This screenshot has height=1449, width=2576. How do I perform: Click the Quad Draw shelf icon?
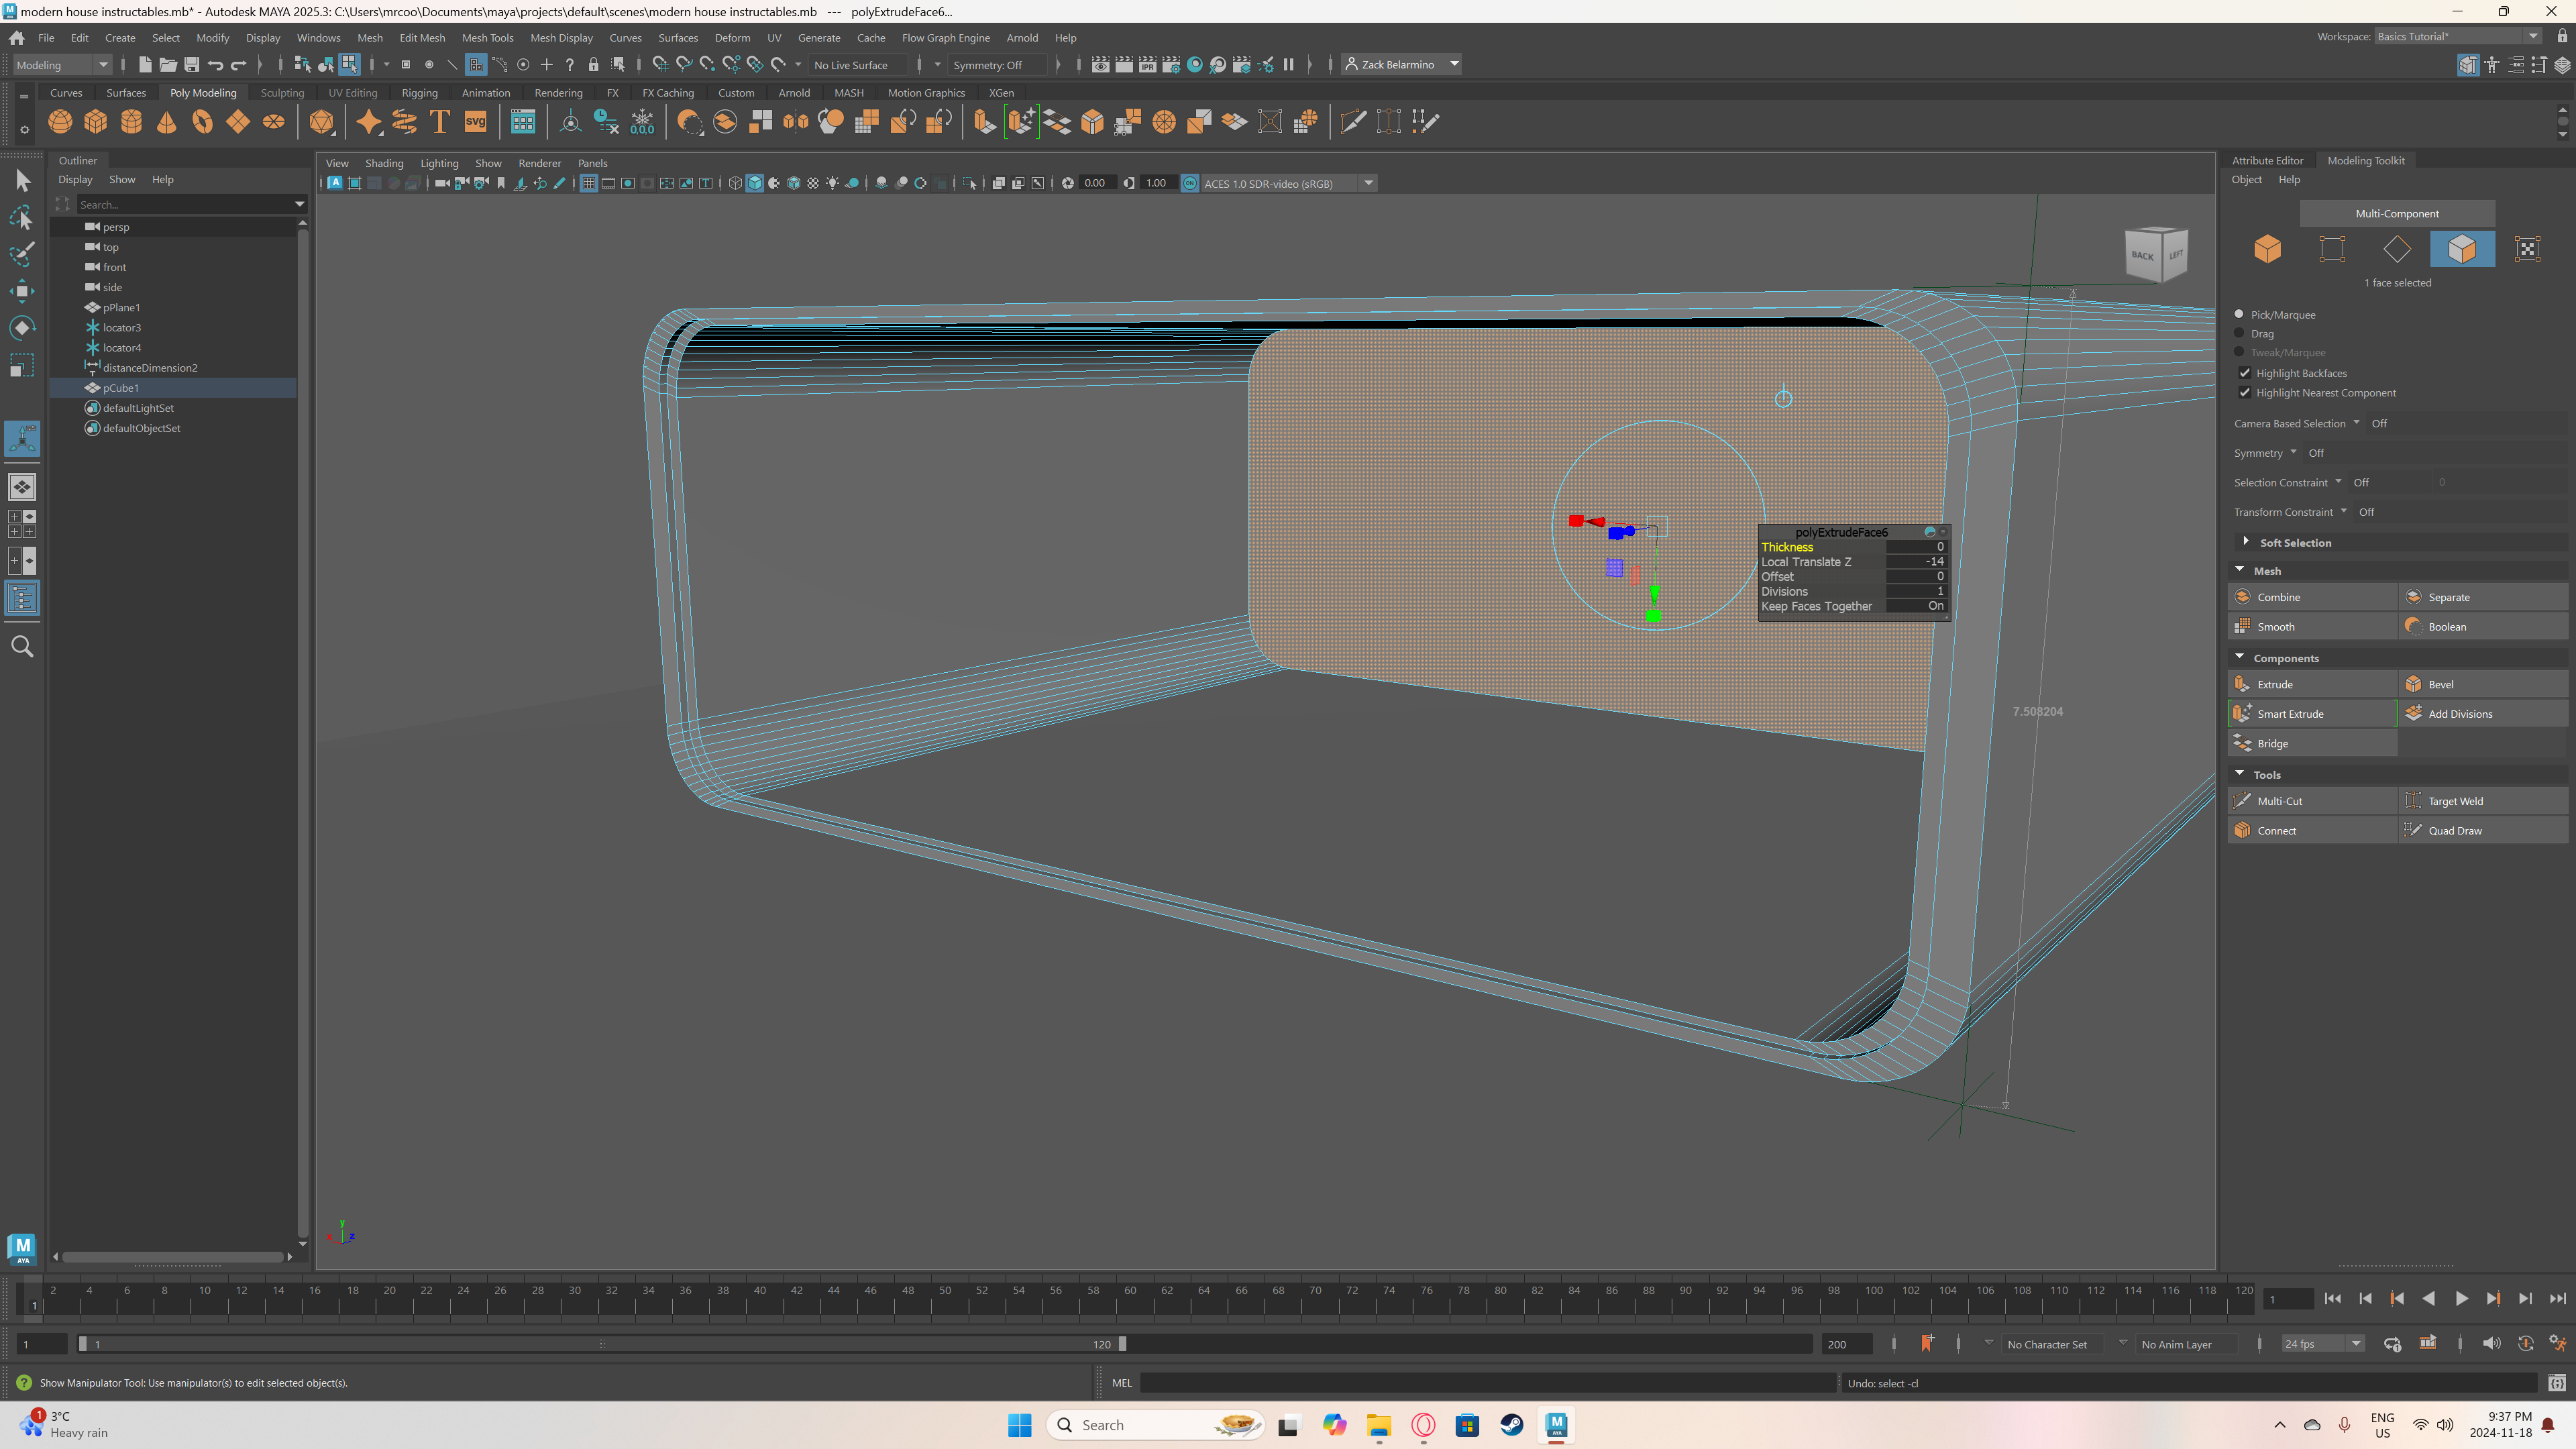coord(1425,122)
